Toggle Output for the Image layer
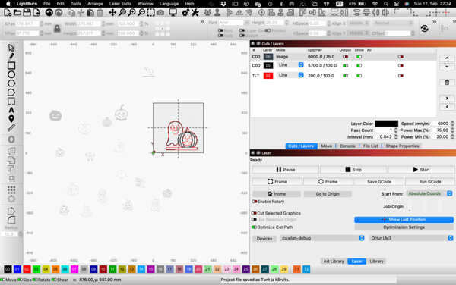 pos(345,57)
